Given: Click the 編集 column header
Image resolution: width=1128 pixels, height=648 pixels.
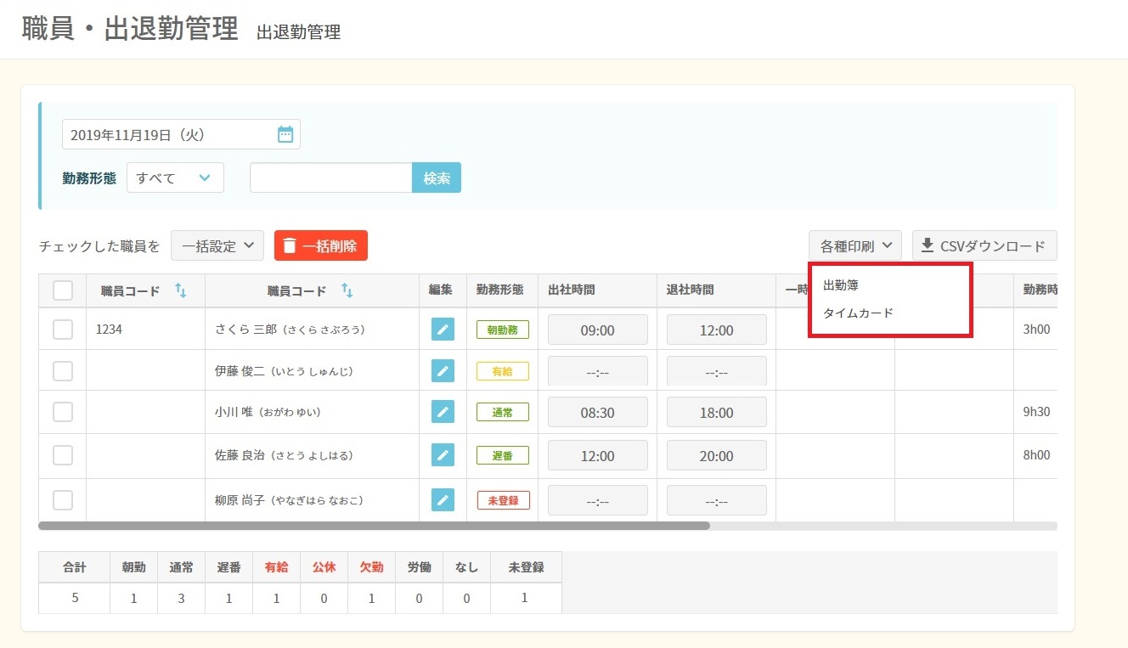Looking at the screenshot, I should point(441,290).
